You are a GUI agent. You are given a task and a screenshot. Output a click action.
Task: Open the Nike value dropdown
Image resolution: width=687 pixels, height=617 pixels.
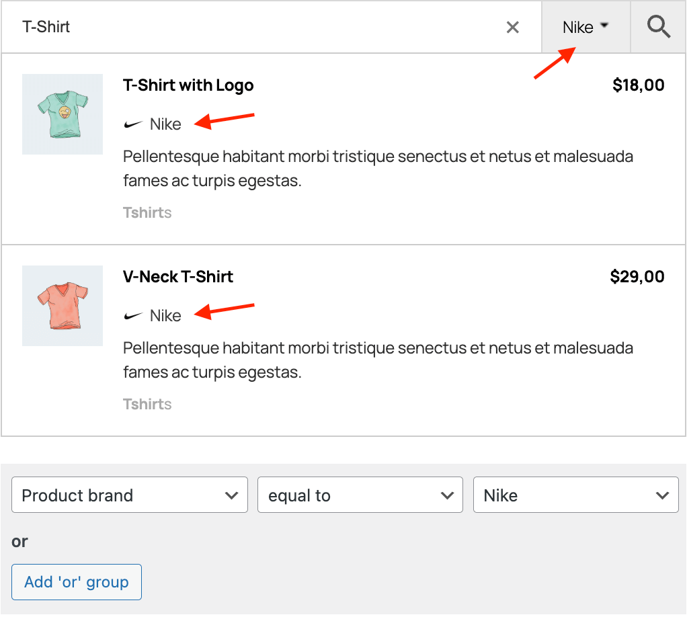tap(576, 495)
